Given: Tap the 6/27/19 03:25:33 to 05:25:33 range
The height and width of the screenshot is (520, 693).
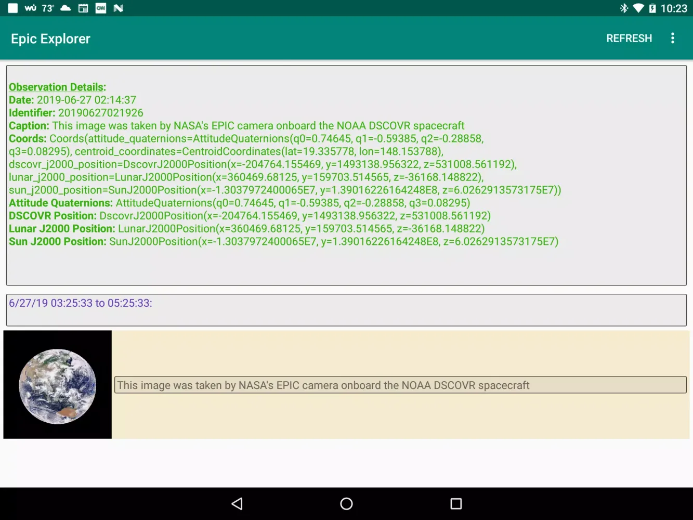Looking at the screenshot, I should pyautogui.click(x=81, y=303).
